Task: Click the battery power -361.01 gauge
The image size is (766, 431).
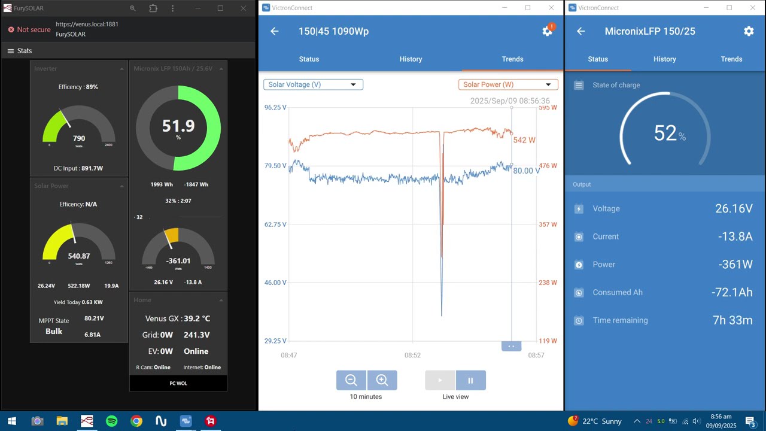Action: [x=178, y=248]
